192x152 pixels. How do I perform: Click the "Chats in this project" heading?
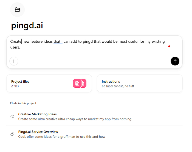pos(23,103)
